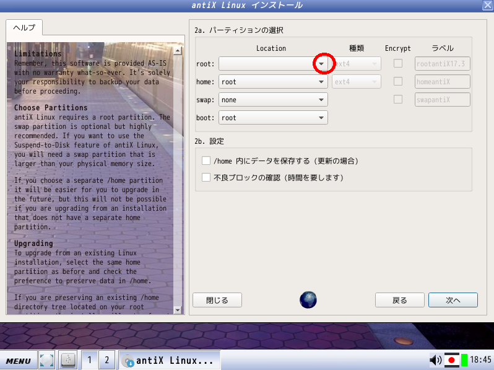Open the boot location dropdown
The width and height of the screenshot is (494, 370).
pyautogui.click(x=273, y=118)
